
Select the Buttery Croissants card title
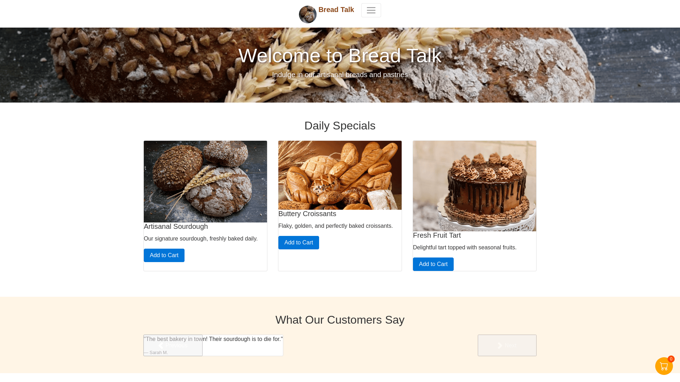pos(307,214)
